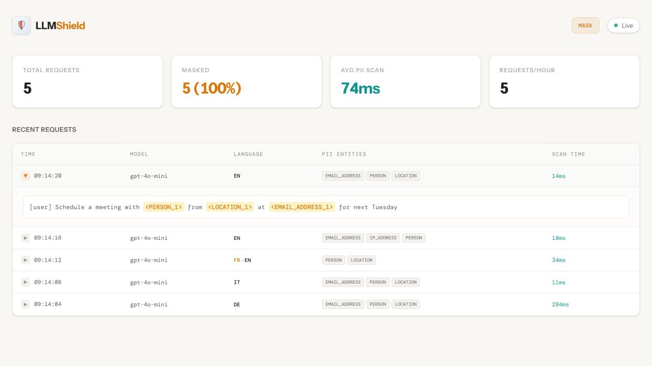Click PERSON tag in 09:14:12 row
This screenshot has height=366, width=652.
point(334,260)
